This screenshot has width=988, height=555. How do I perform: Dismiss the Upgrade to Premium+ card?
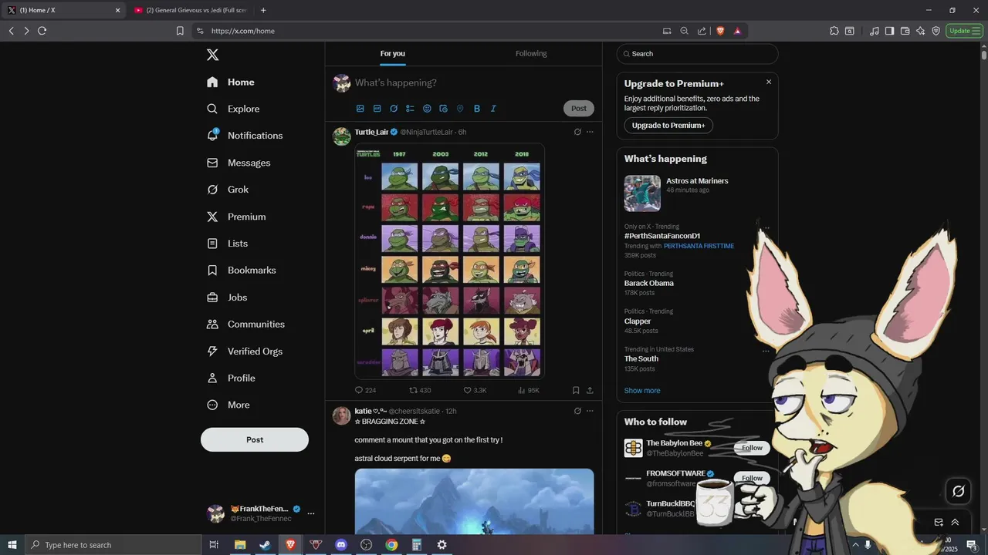click(x=769, y=82)
